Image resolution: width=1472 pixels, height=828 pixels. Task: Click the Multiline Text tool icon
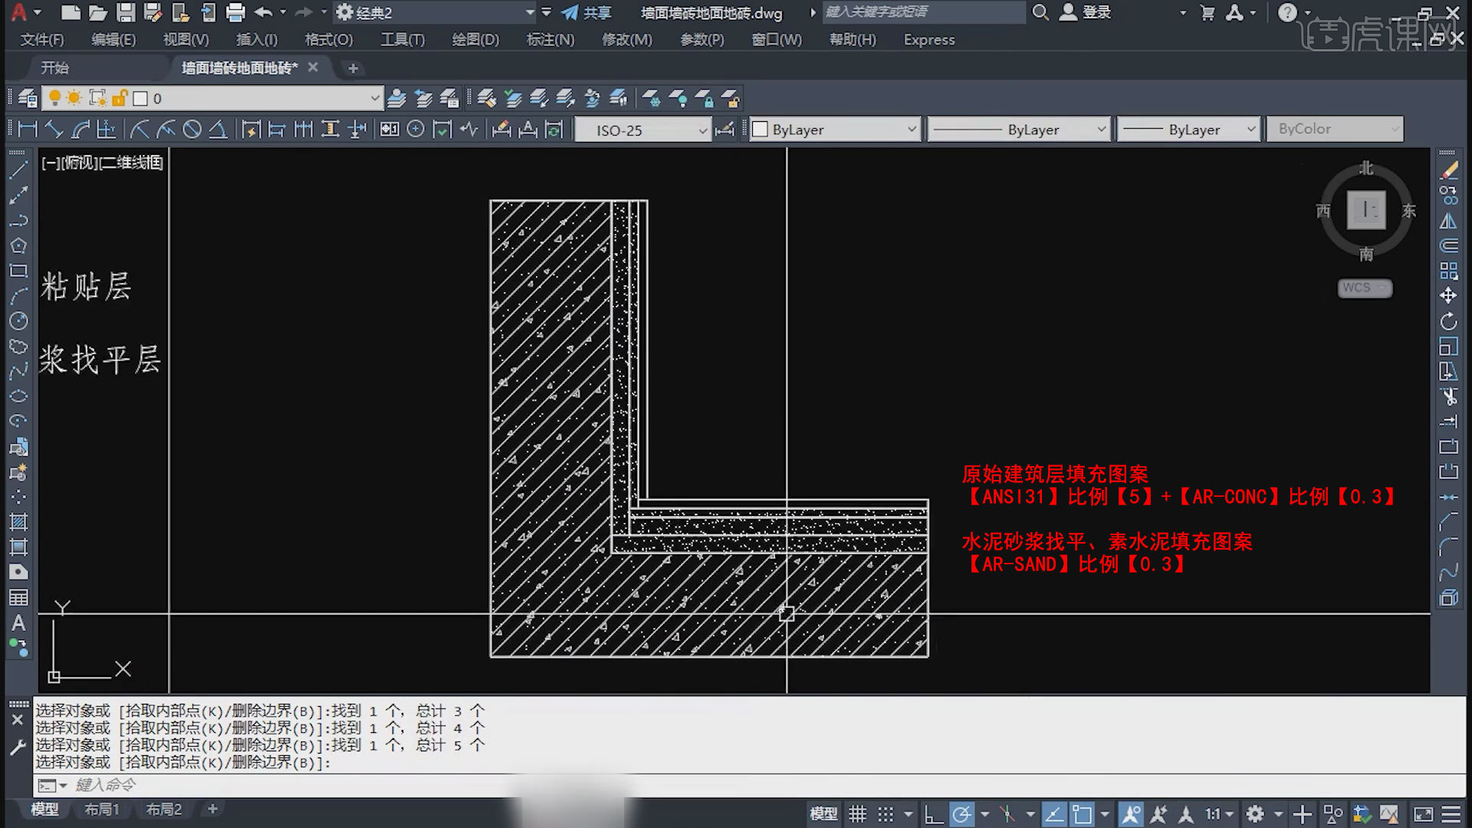[18, 623]
